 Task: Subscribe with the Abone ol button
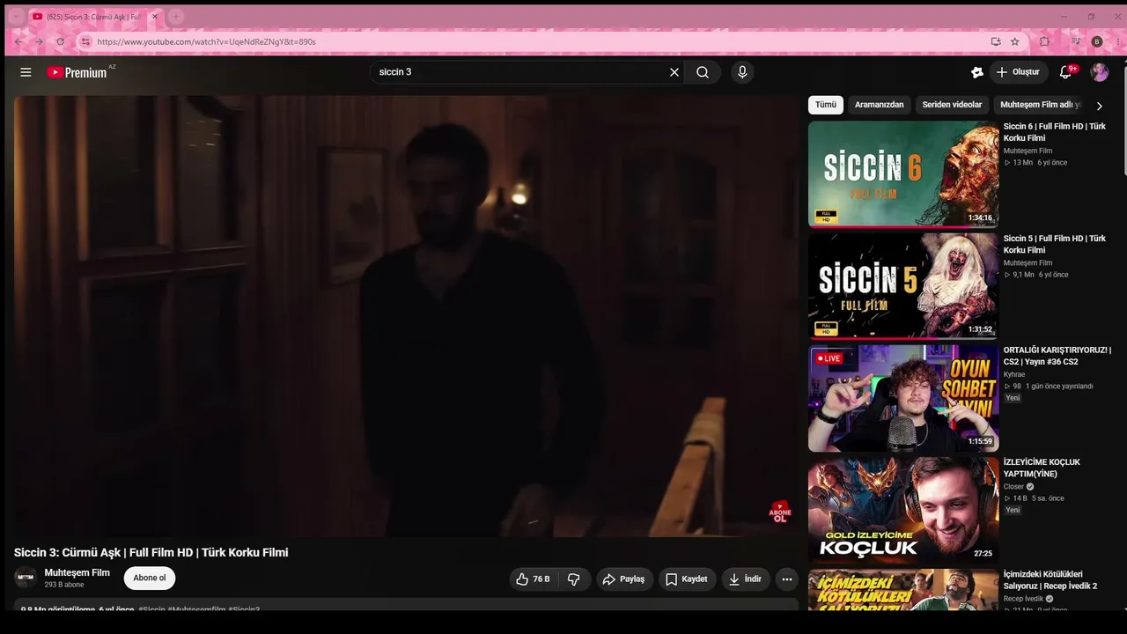[x=150, y=578]
